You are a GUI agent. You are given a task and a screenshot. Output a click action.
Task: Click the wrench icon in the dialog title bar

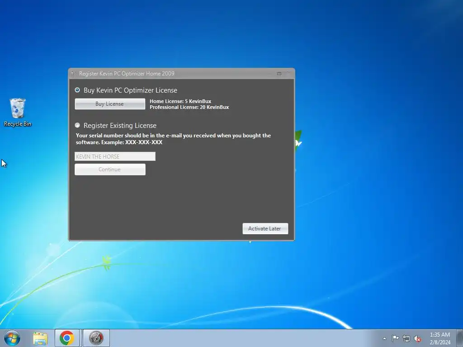[73, 74]
